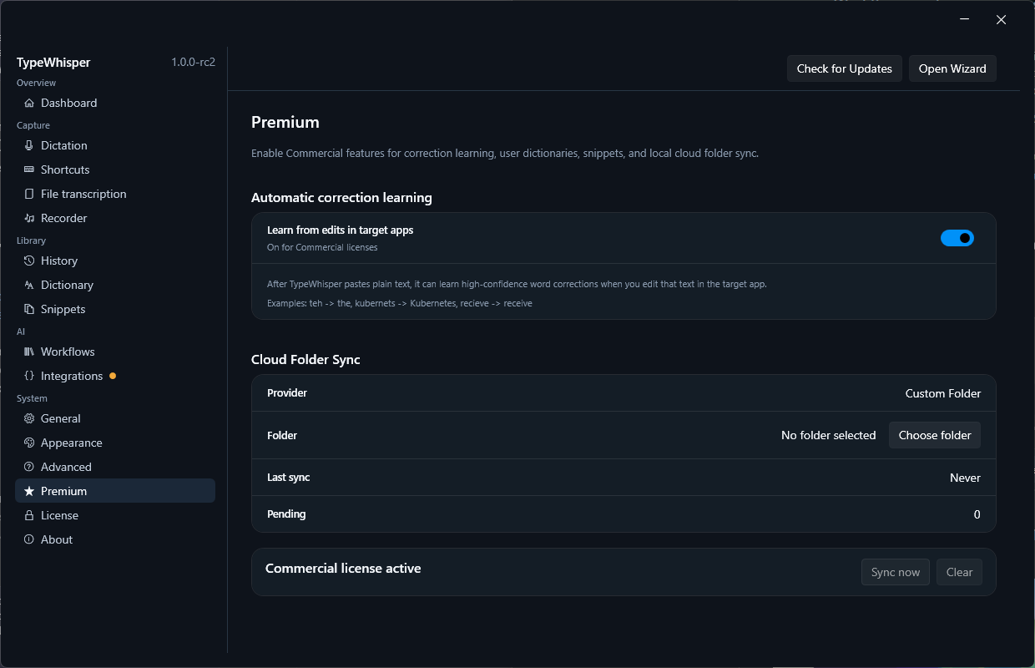
Task: Select the Dictionary menu label
Action: pyautogui.click(x=67, y=285)
